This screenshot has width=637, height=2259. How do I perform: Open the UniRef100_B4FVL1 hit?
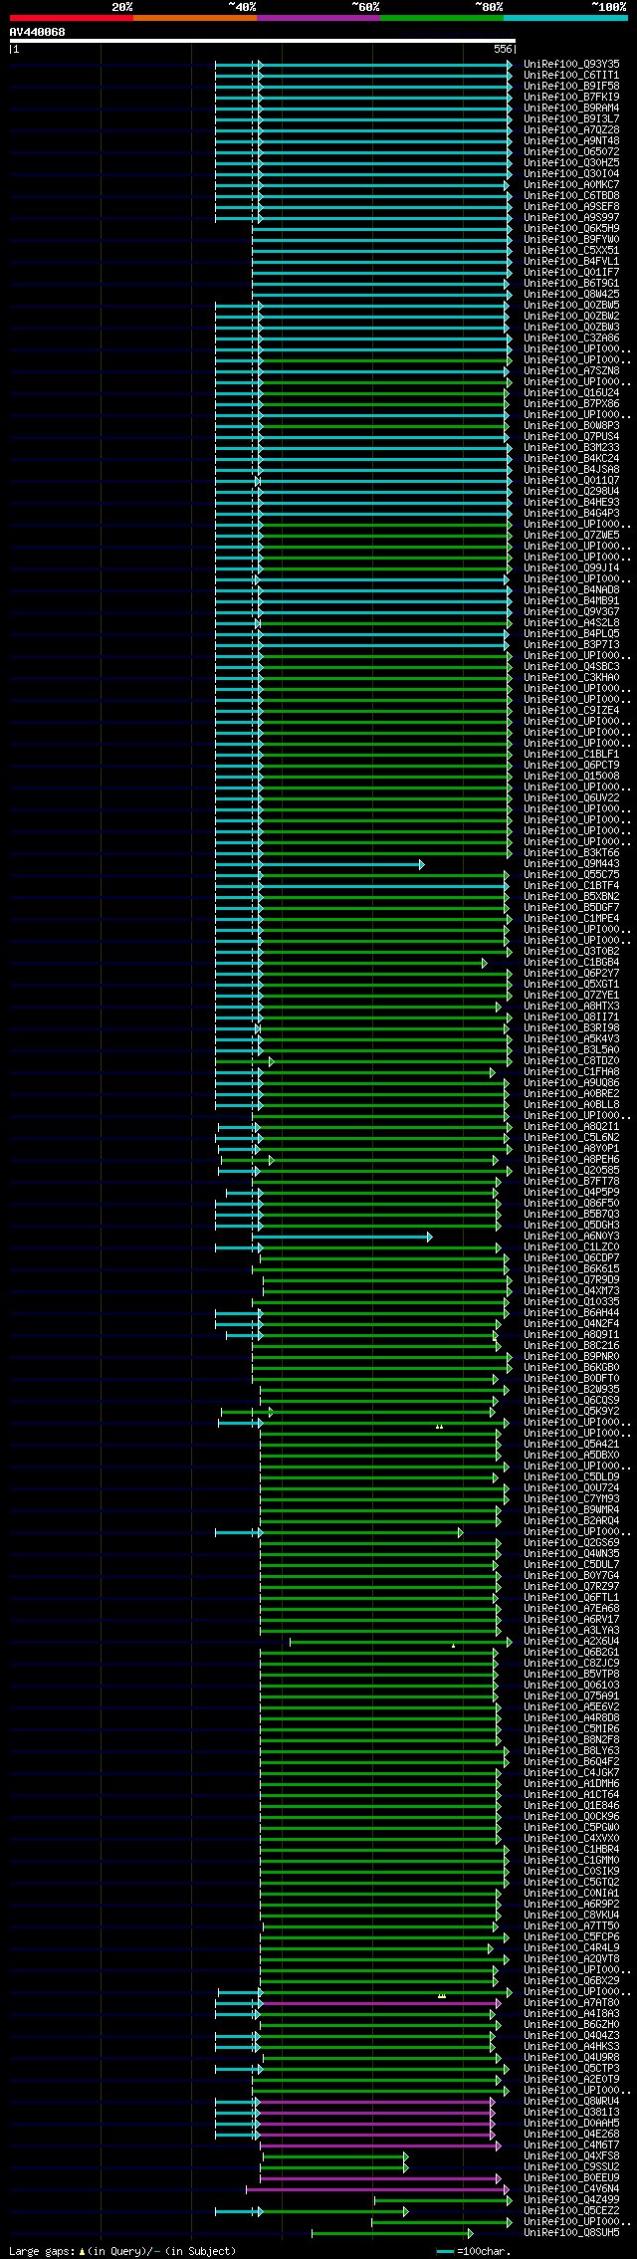pyautogui.click(x=571, y=261)
